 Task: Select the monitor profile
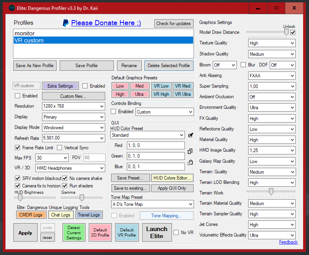tap(103, 33)
